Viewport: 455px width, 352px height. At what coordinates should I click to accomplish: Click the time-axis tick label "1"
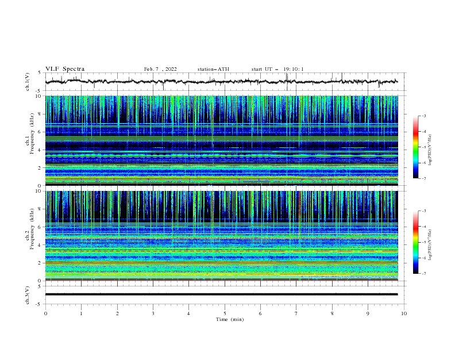(x=81, y=313)
